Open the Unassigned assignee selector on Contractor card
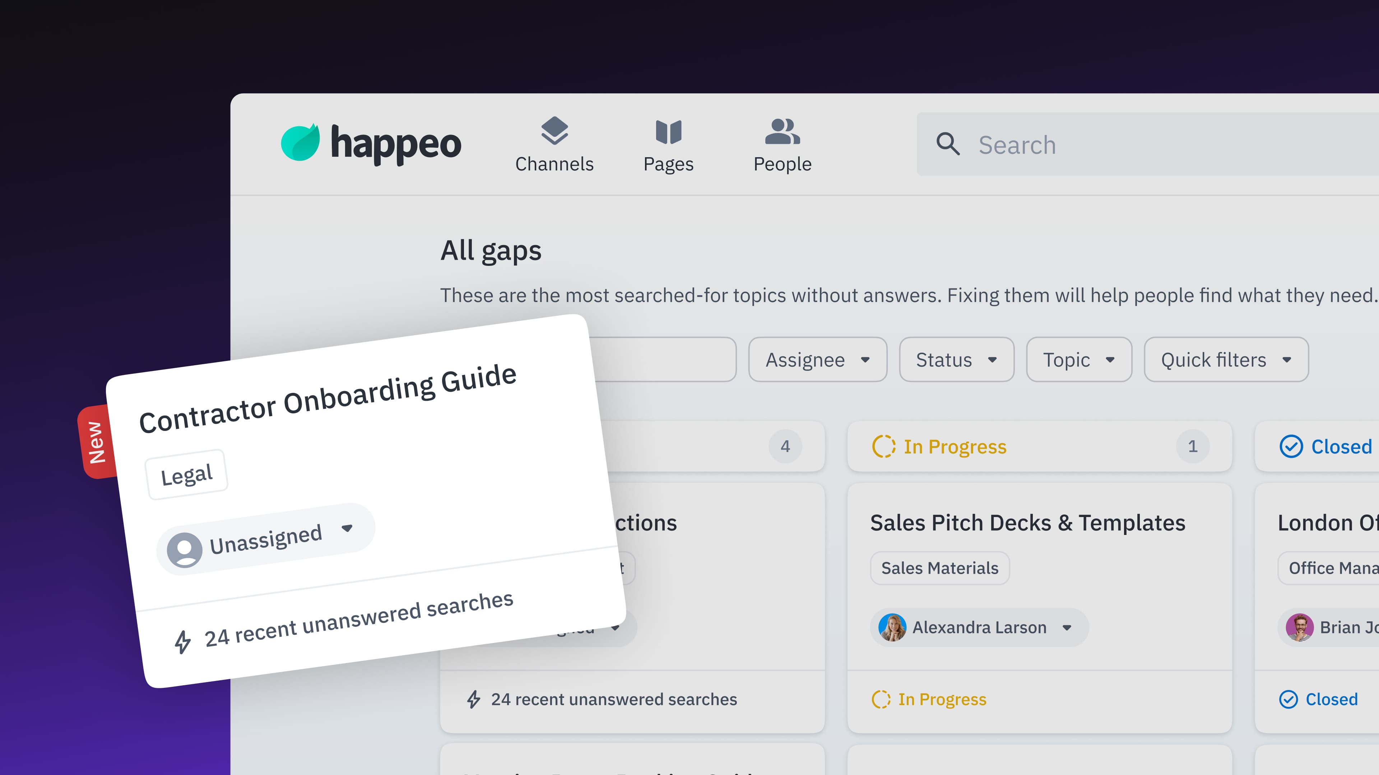Viewport: 1379px width, 775px height. tap(266, 539)
